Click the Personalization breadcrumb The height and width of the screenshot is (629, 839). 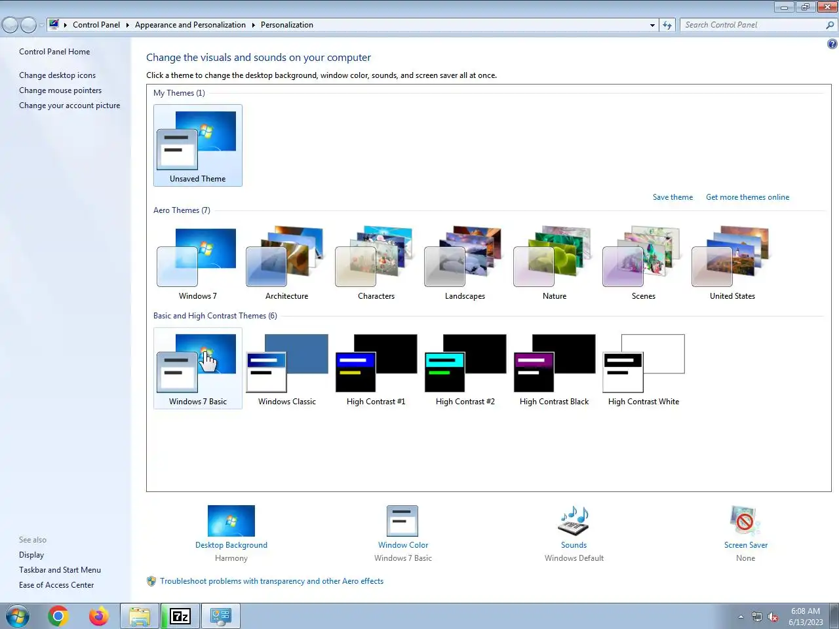click(x=287, y=25)
